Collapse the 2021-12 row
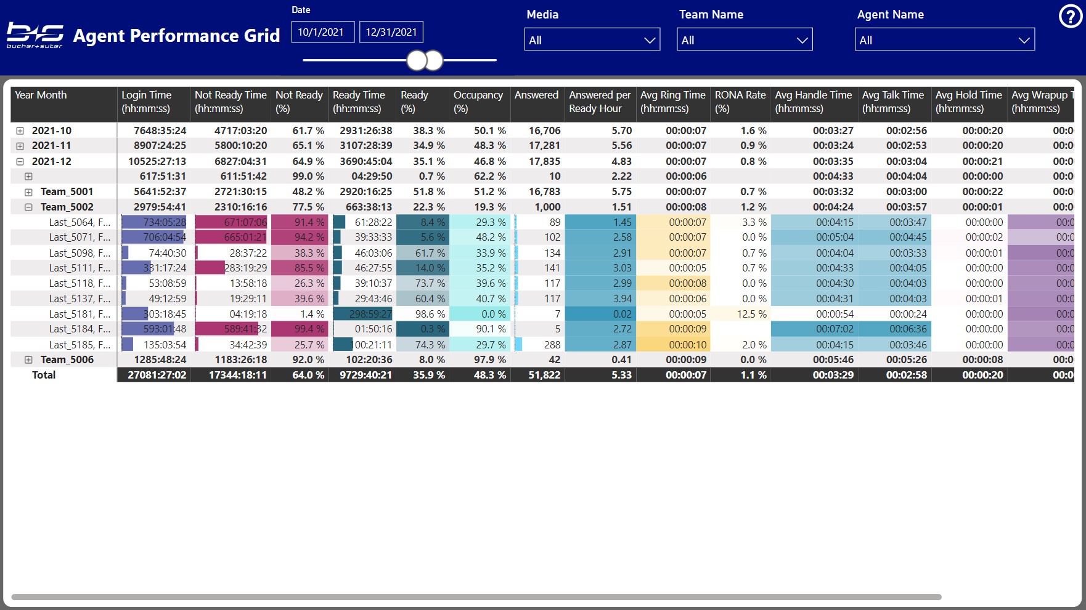Screen dimensions: 1086x610 20,161
